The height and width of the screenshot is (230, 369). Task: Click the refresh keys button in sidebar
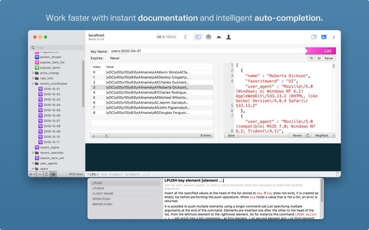46,175
